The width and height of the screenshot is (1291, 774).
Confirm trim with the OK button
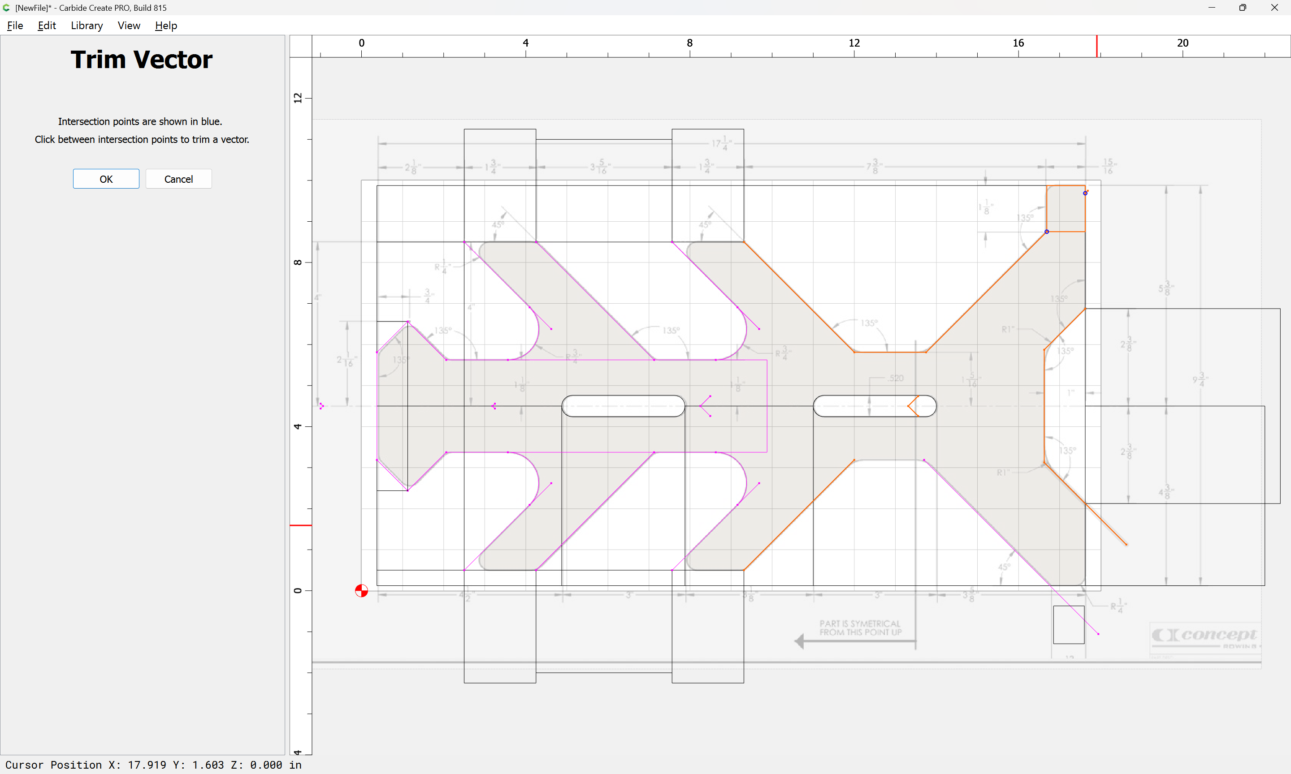(106, 179)
